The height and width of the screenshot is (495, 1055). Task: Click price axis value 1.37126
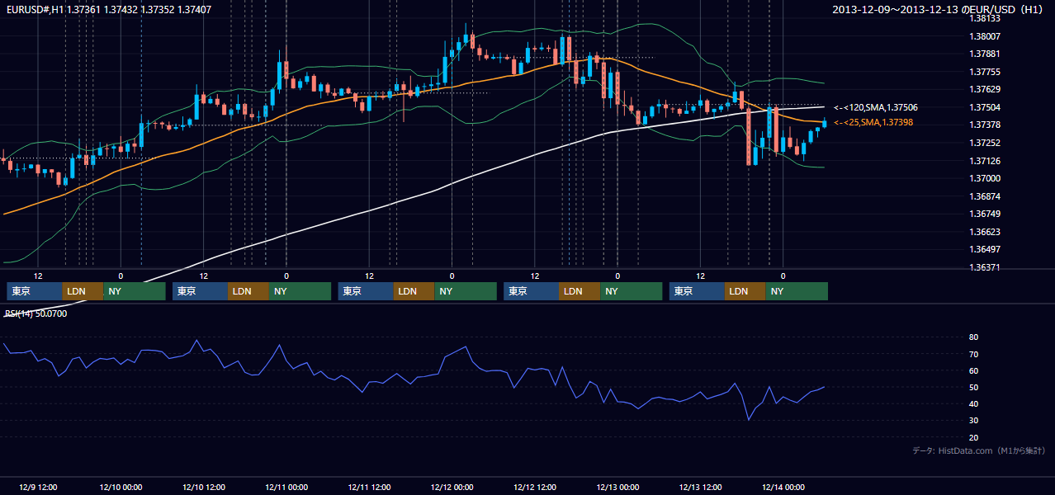pyautogui.click(x=986, y=161)
